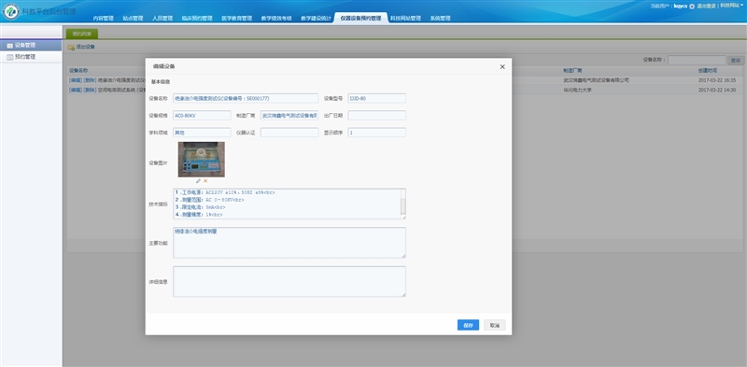Click the device photo thumbnail
This screenshot has height=367, width=747.
(x=201, y=159)
